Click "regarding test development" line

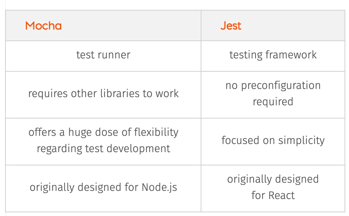pyautogui.click(x=103, y=148)
